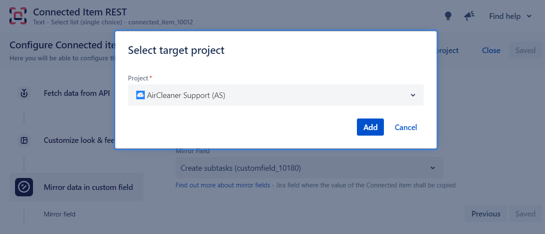Go to the Previous step
This screenshot has height=234, width=545.
[x=486, y=214]
